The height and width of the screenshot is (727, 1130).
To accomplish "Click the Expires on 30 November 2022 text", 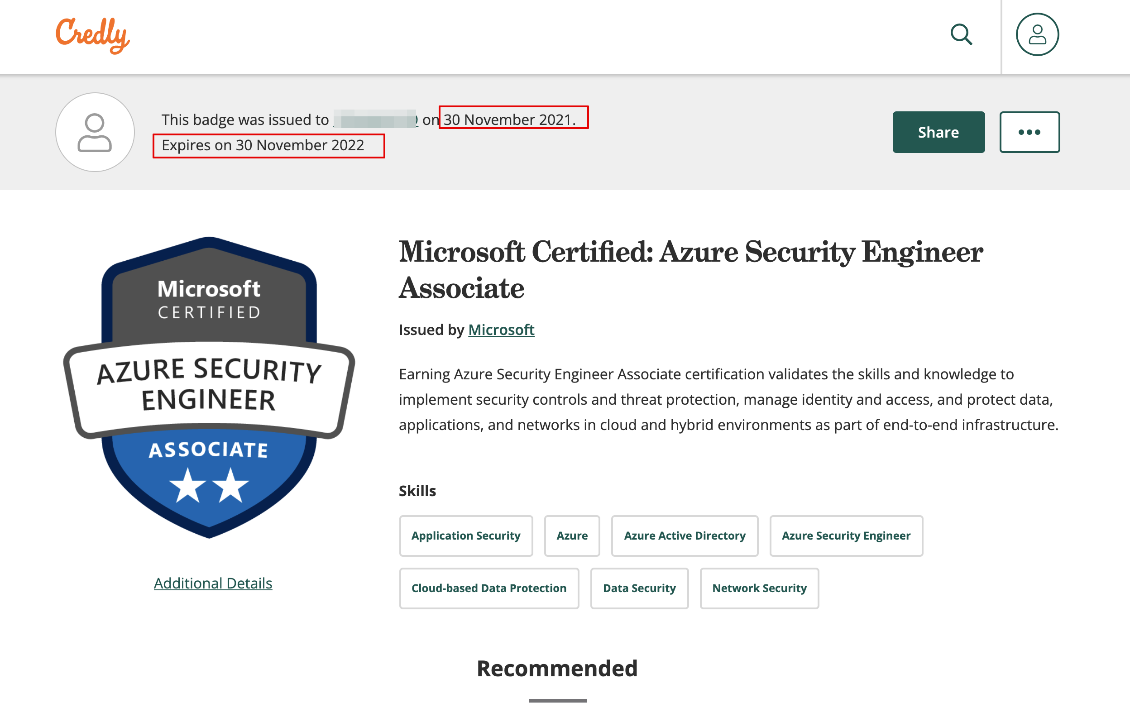I will click(x=263, y=145).
